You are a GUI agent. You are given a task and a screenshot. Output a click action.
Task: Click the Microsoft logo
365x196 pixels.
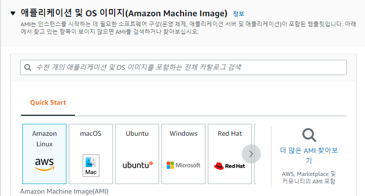click(x=183, y=165)
